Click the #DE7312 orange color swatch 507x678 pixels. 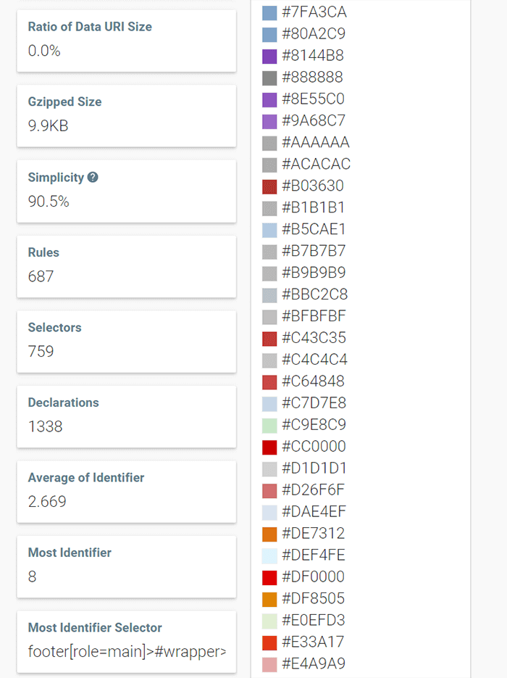(x=269, y=534)
